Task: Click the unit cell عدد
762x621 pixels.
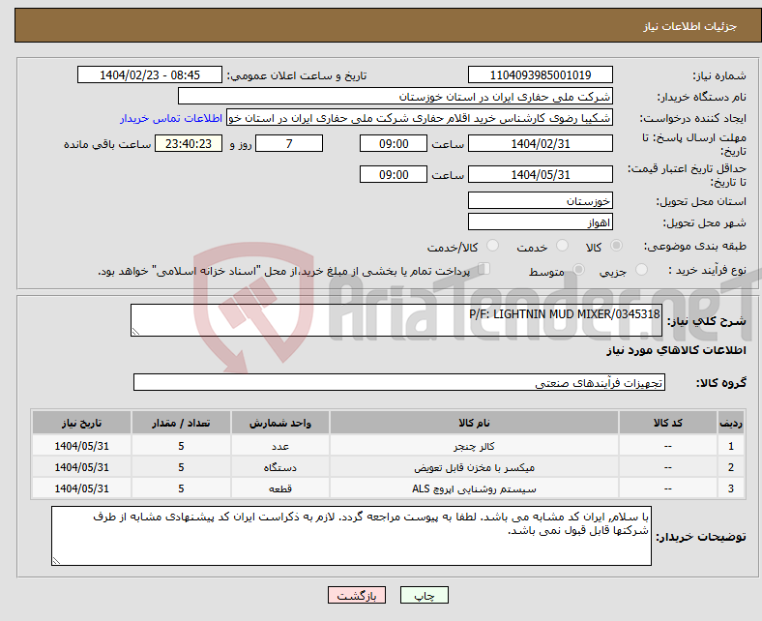Action: [280, 446]
